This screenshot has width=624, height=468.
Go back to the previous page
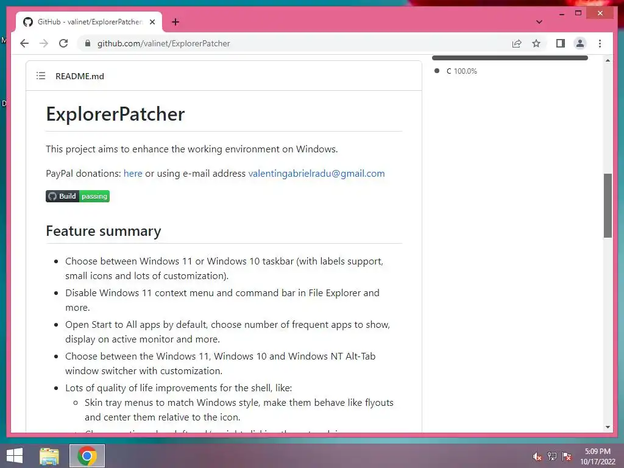click(x=24, y=43)
